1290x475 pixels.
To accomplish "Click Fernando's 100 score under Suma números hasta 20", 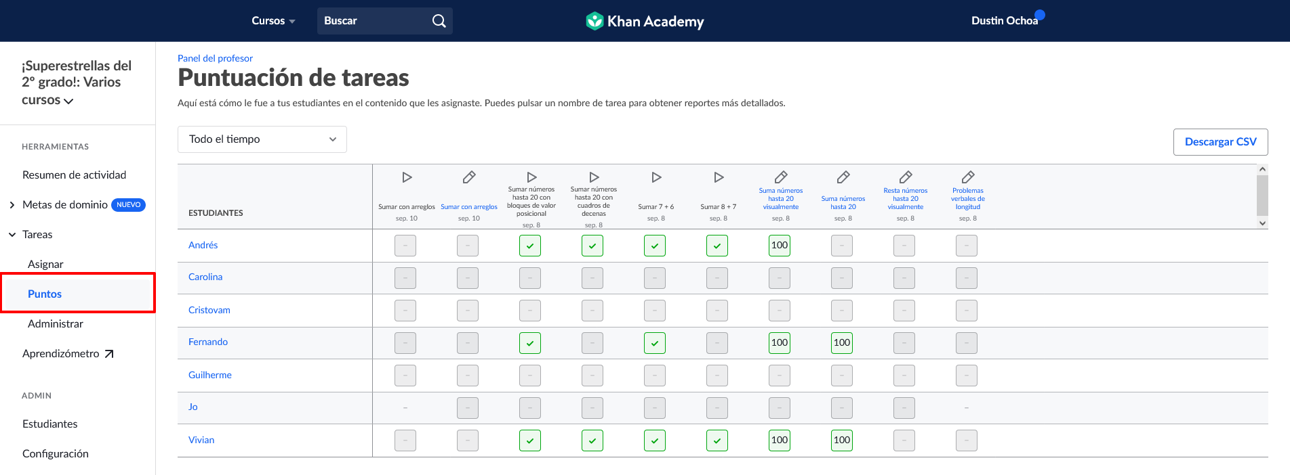I will tap(842, 343).
